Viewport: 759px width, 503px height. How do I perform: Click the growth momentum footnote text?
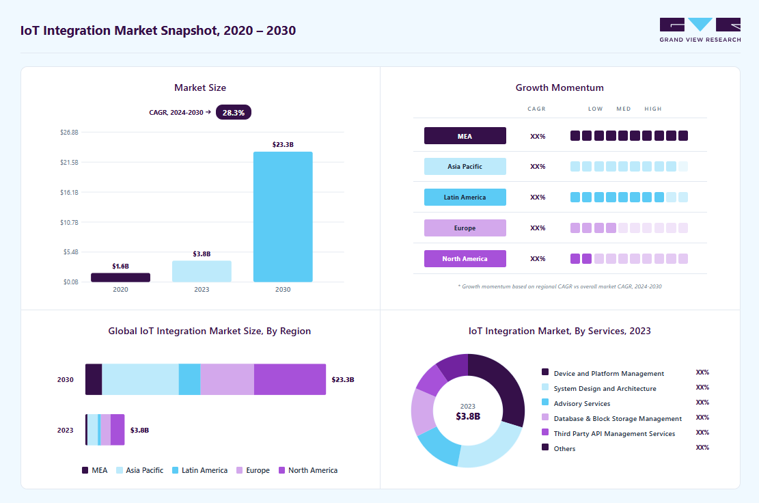(560, 286)
